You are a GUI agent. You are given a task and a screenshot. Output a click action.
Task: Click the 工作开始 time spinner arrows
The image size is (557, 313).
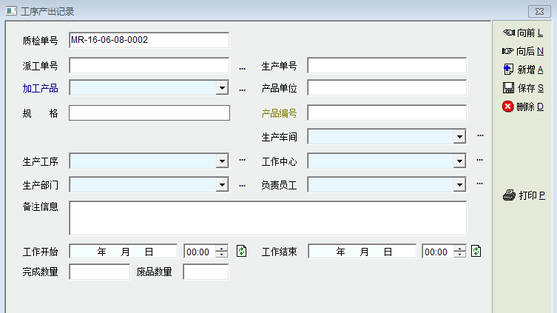click(x=222, y=252)
